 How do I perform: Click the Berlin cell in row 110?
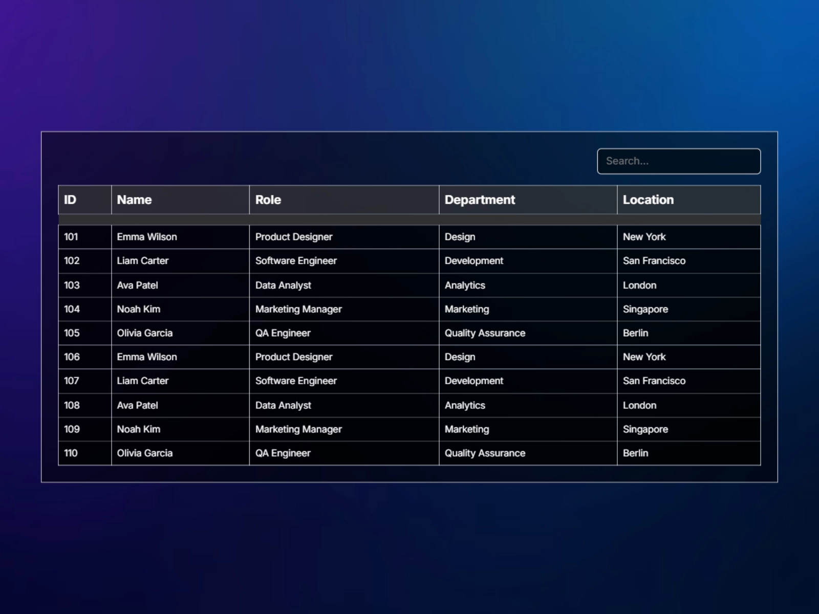635,453
